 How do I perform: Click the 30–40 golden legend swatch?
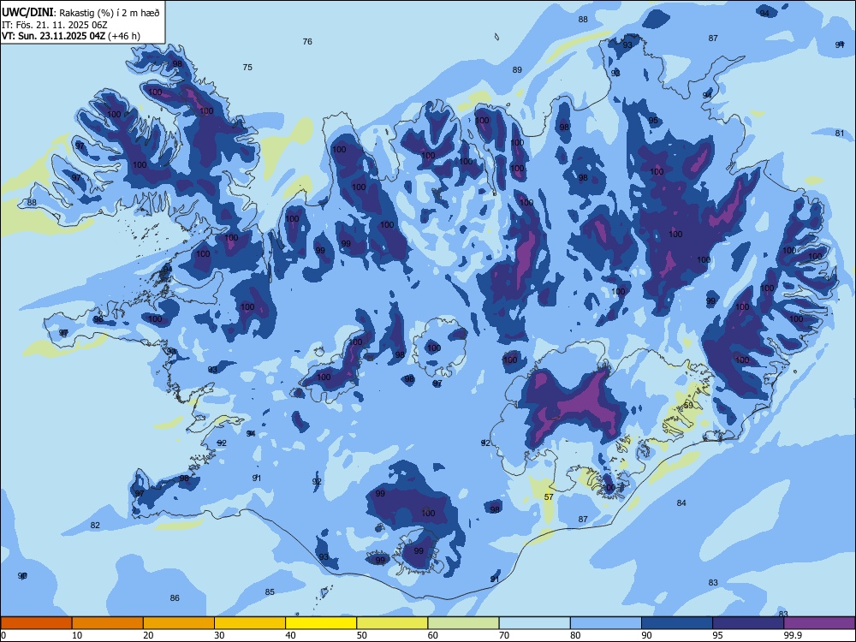[x=250, y=623]
